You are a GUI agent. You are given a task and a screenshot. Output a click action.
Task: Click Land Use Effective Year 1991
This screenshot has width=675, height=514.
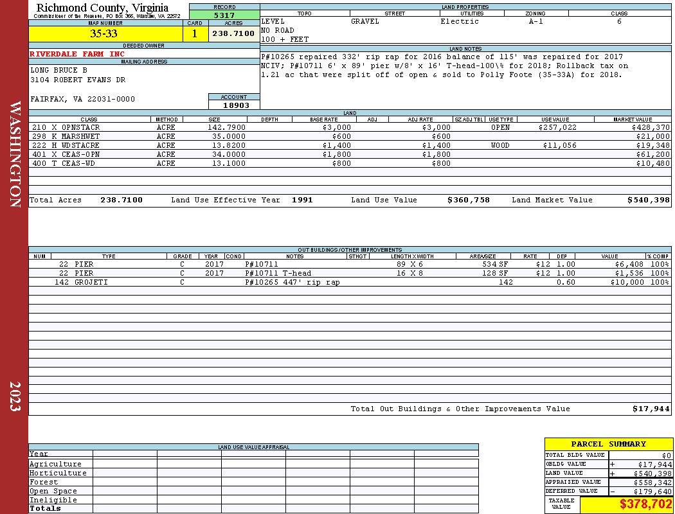point(302,200)
